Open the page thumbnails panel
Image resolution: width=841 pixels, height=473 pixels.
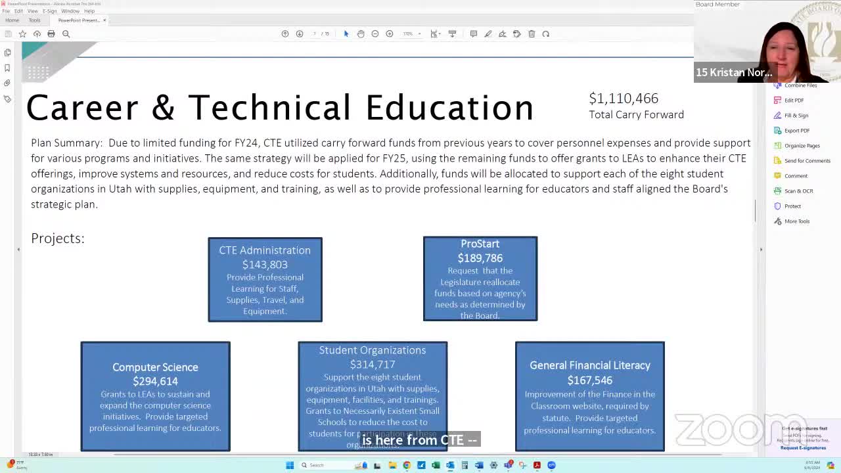(8, 53)
